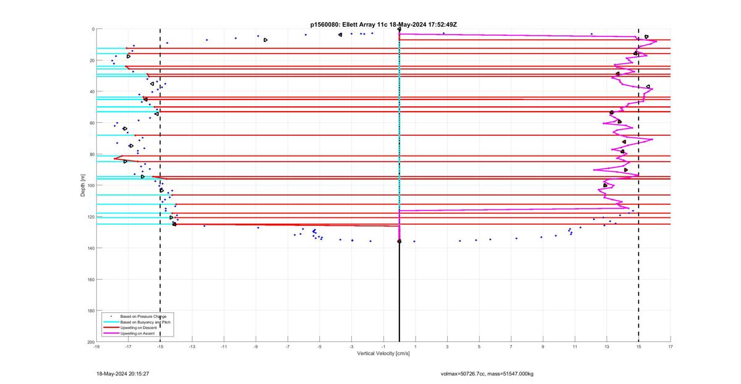Click x-axis tick label '-7'

288,347
